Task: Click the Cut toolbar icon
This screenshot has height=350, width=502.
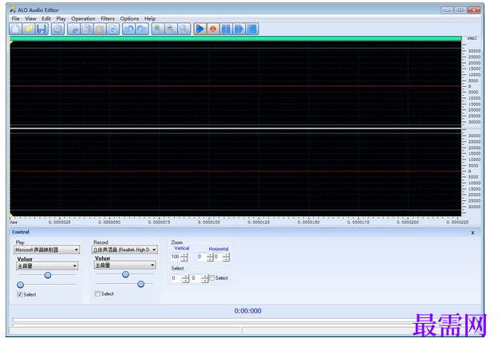Action: pos(73,29)
